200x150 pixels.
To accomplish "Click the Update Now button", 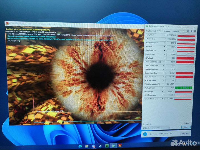I will click(185, 133).
